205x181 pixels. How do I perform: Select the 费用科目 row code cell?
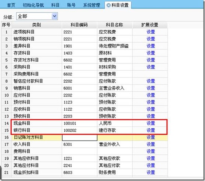80,151
